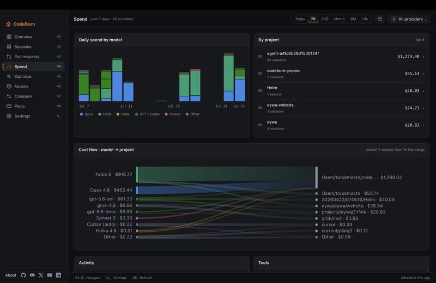Switch range to Month

pos(339,19)
